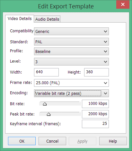
Task: Click the Apply button
Action: pos(83,141)
